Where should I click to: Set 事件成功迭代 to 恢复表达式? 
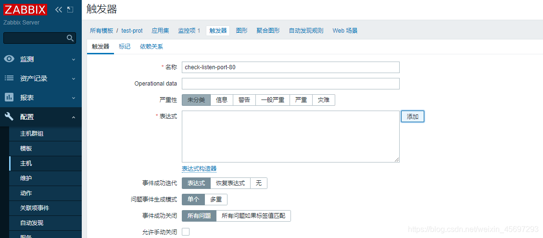click(x=230, y=183)
